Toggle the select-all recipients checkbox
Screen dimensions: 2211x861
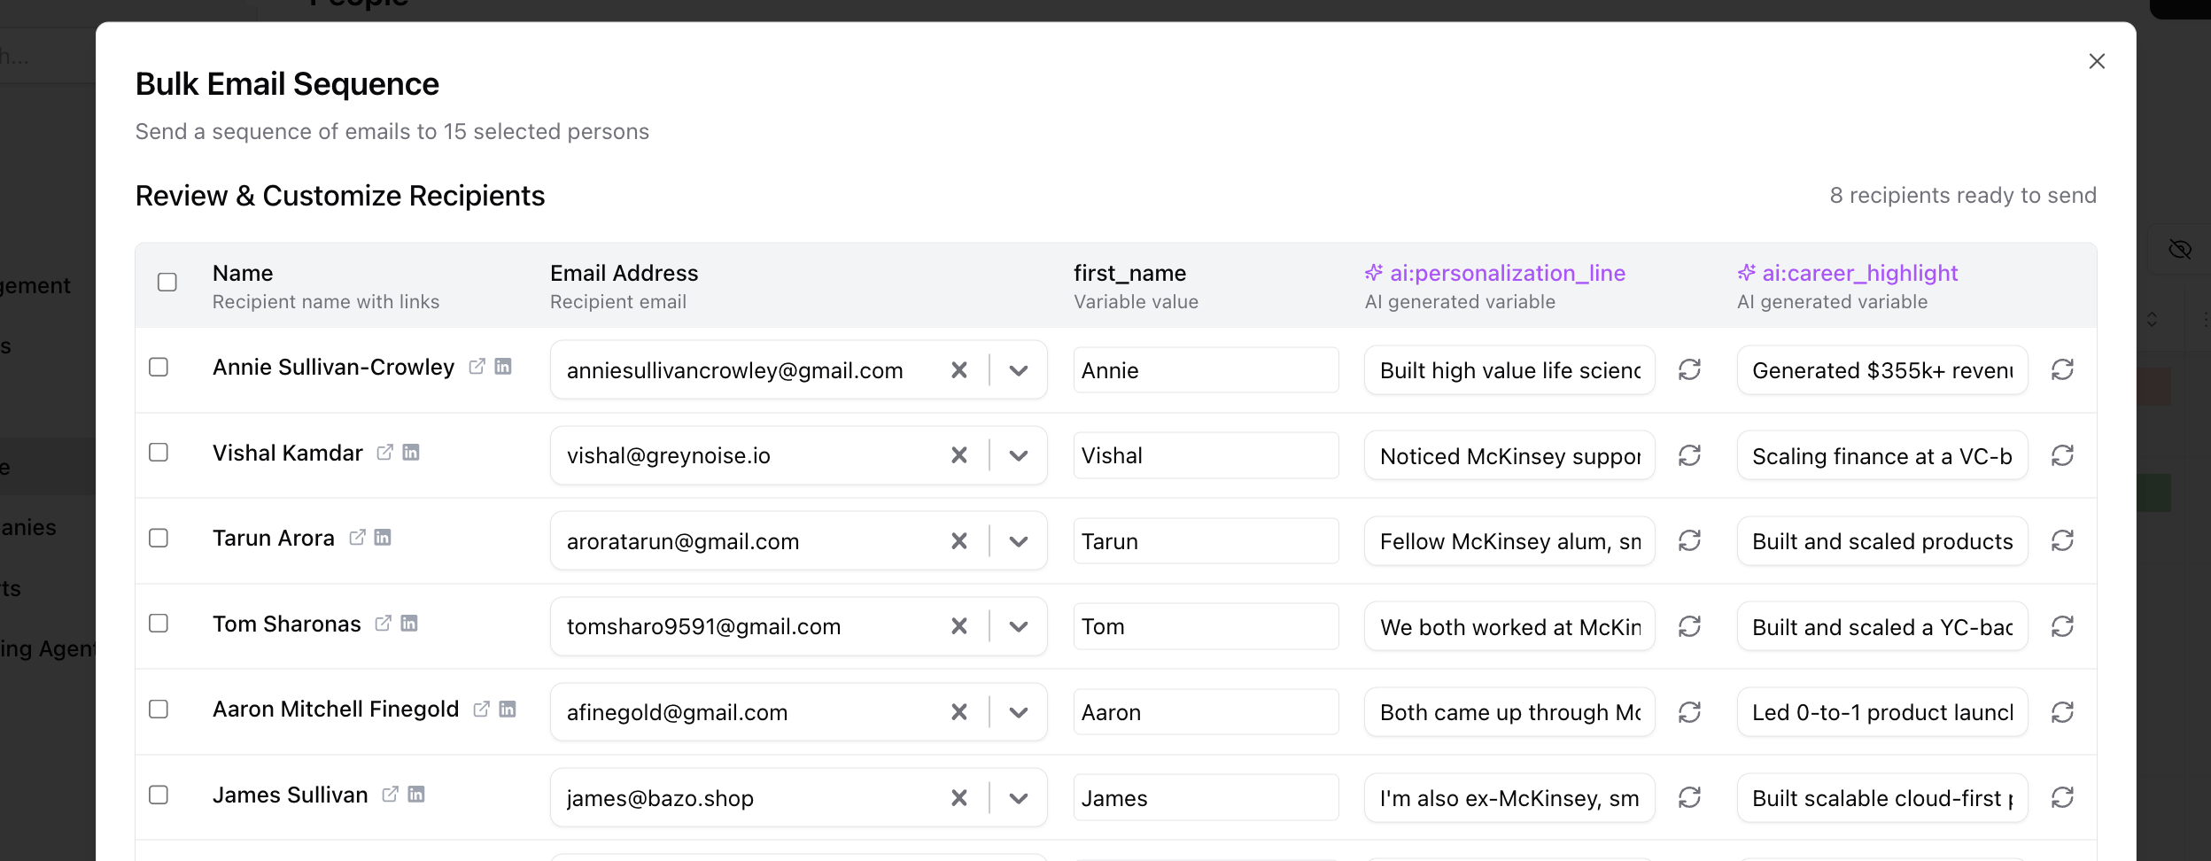167,282
